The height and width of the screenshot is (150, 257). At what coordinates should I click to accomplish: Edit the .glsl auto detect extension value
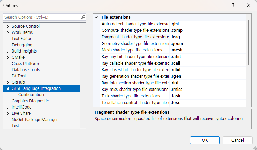coord(208,24)
